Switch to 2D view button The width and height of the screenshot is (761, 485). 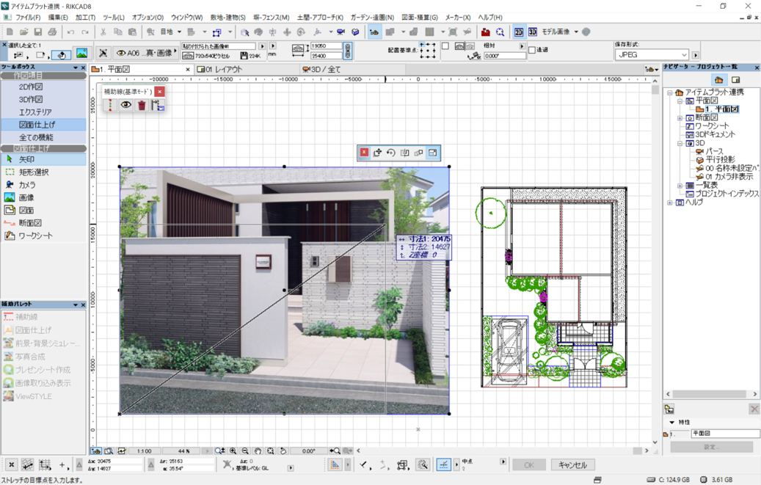[x=519, y=32]
